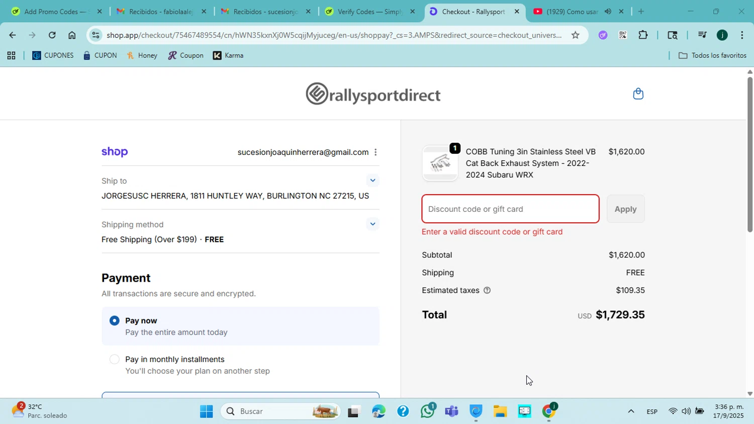Click the browser address bar URL
Screen dimensions: 754x424
(334, 35)
